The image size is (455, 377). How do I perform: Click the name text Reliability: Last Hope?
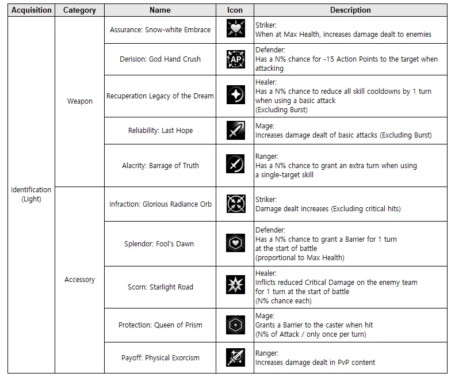[160, 131]
